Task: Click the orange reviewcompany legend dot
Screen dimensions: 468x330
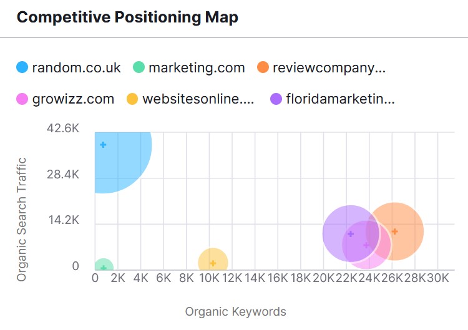Action: pyautogui.click(x=263, y=67)
